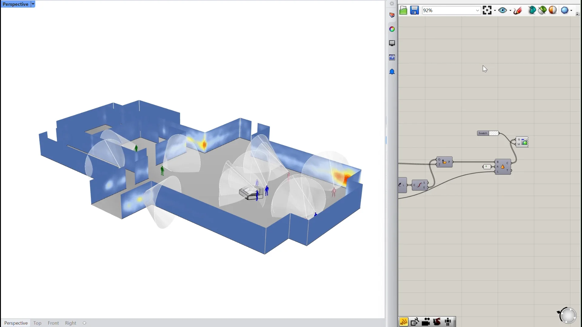The width and height of the screenshot is (582, 327).
Task: Open the Right viewport tab
Action: coord(71,323)
